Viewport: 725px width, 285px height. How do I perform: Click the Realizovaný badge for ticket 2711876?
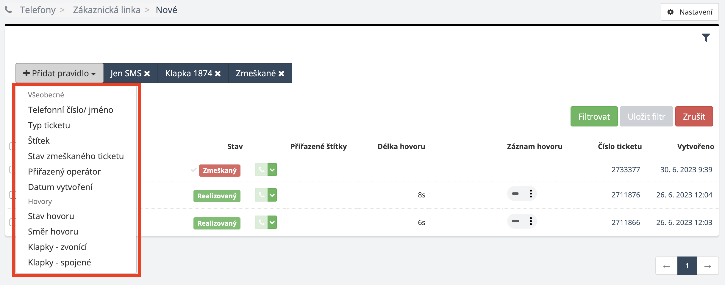(x=217, y=196)
